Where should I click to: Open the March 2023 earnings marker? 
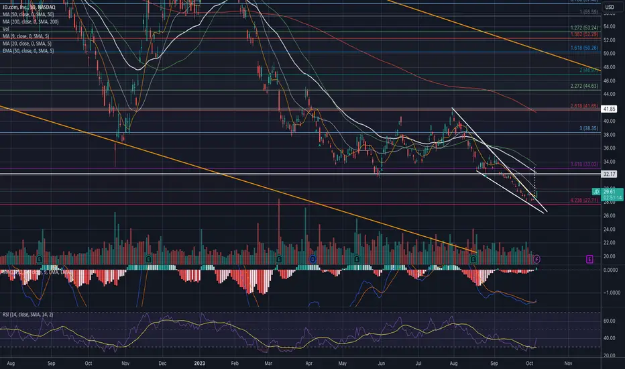pyautogui.click(x=279, y=259)
